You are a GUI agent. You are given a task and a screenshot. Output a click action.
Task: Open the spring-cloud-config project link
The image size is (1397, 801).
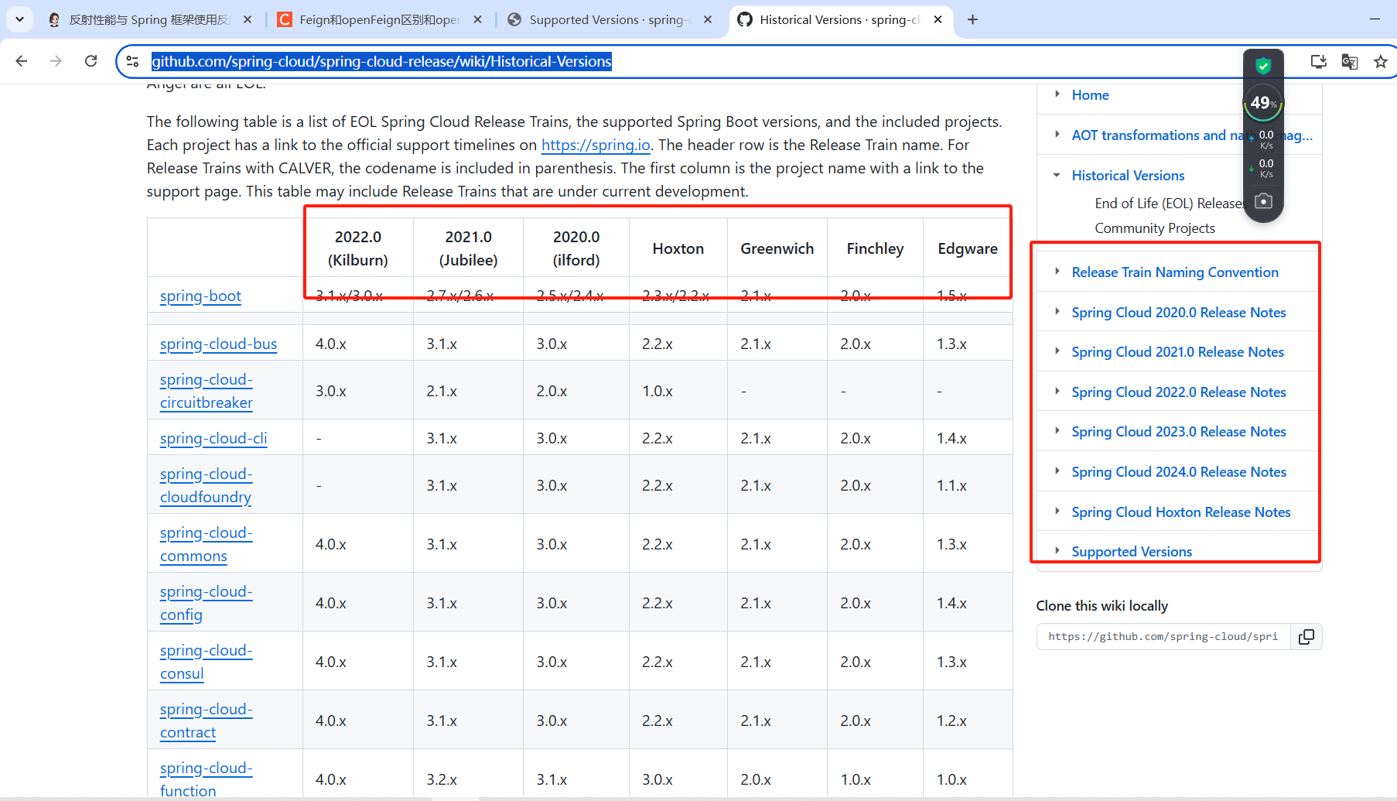[207, 603]
